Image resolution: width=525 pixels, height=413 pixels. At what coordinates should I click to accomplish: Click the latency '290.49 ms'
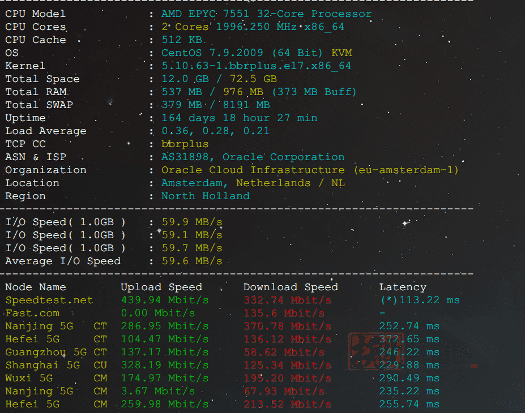409,378
